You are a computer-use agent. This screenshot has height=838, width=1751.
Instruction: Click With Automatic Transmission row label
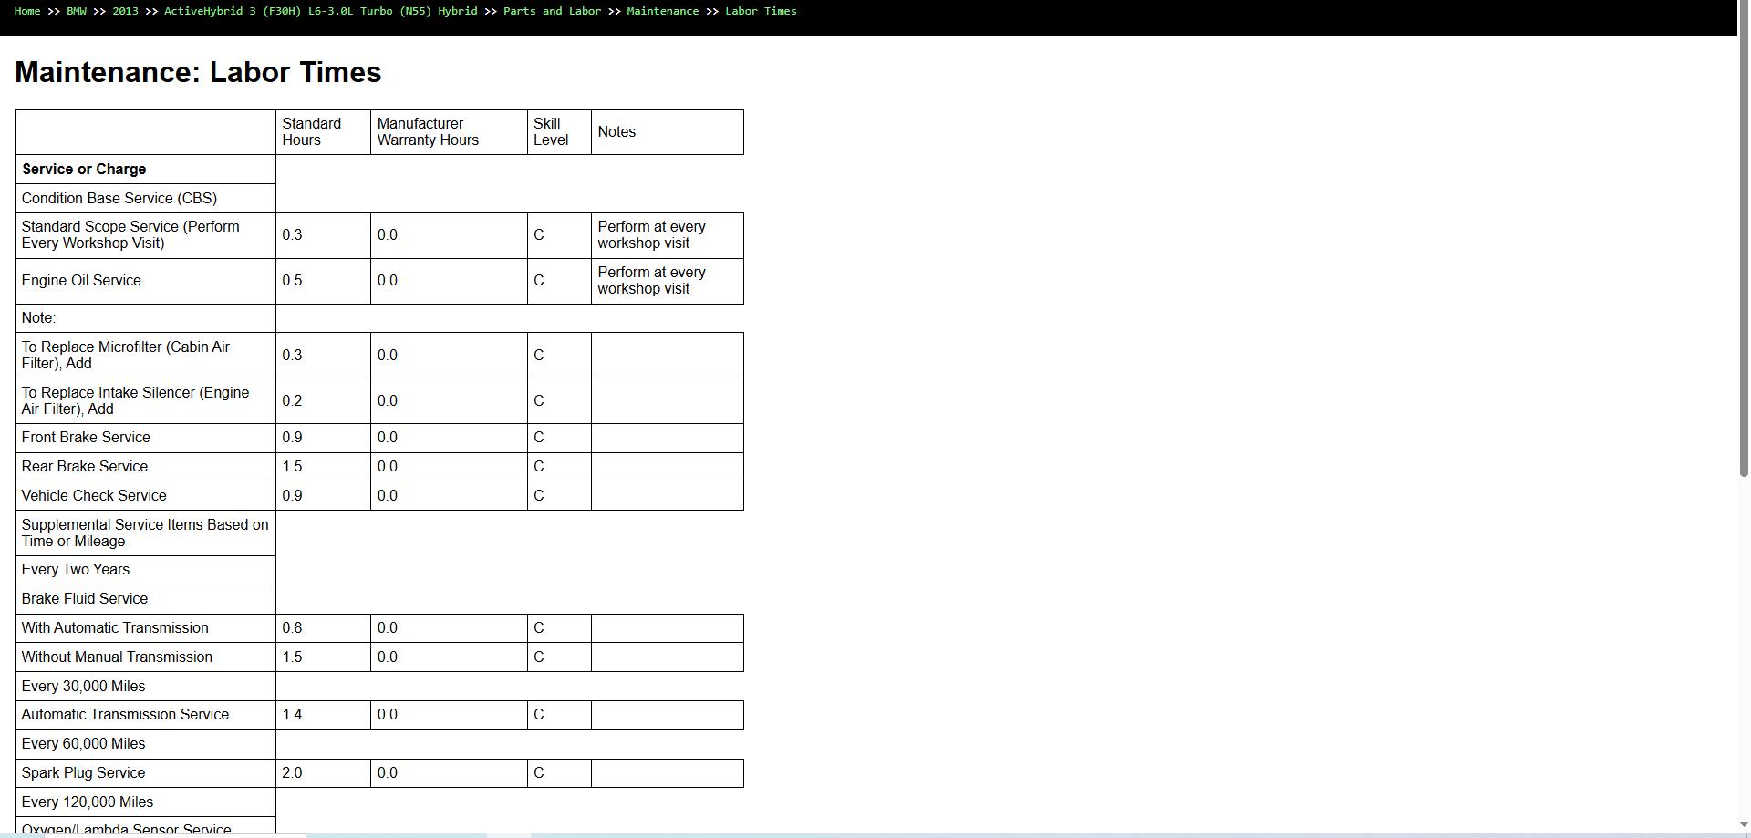pyautogui.click(x=145, y=628)
